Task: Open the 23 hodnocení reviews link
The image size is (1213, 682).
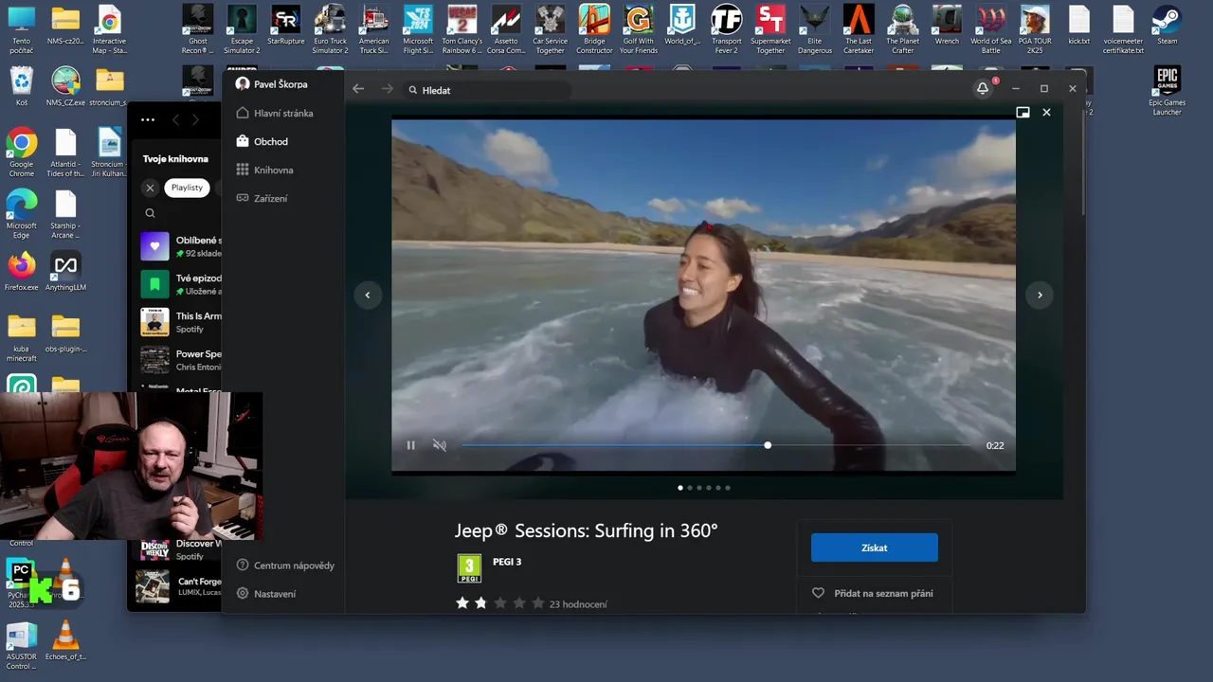Action: tap(578, 604)
